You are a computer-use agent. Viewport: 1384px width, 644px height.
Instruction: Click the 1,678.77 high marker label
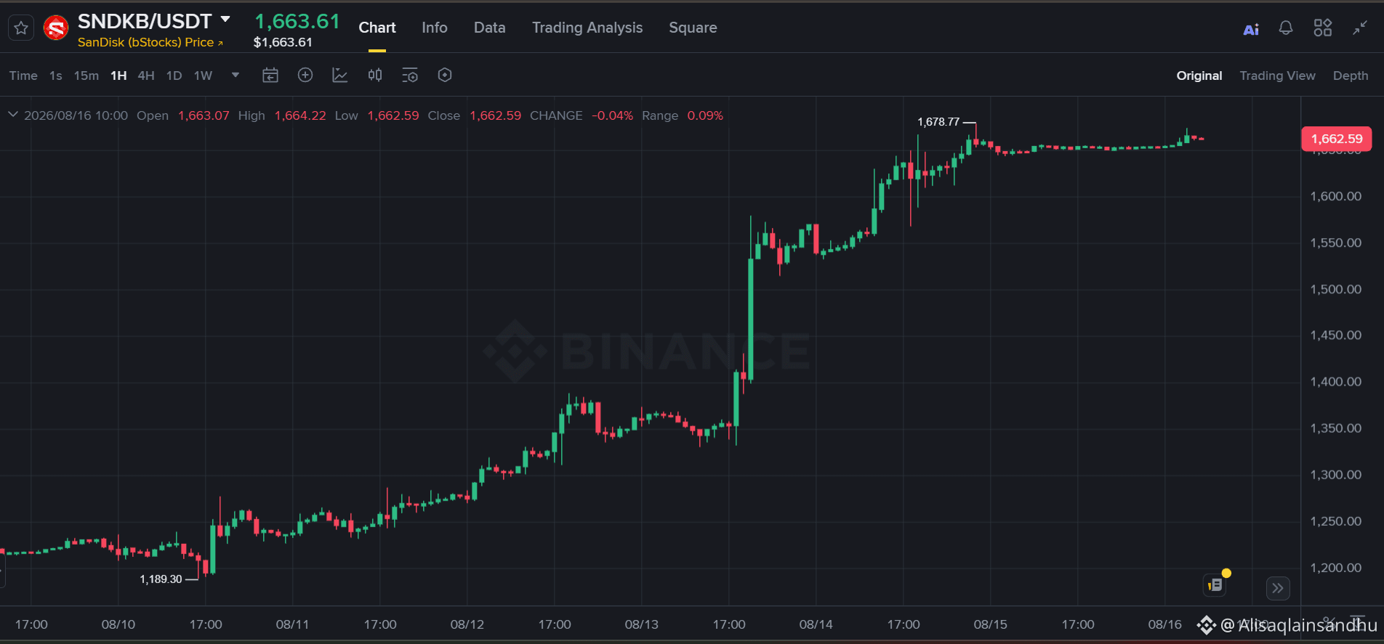coord(938,122)
